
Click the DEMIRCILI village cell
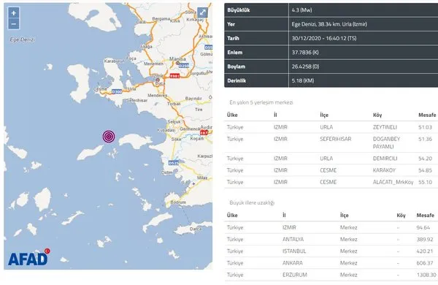coord(385,159)
